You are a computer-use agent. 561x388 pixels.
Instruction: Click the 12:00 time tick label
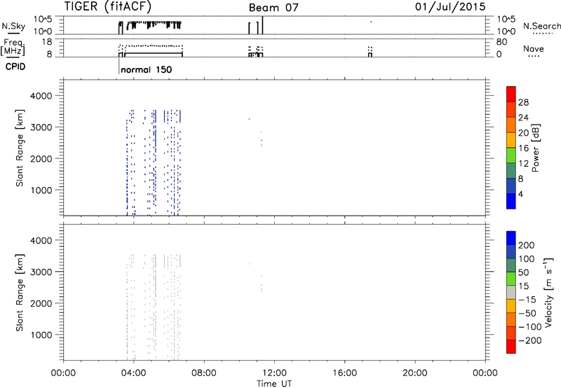[x=274, y=373]
